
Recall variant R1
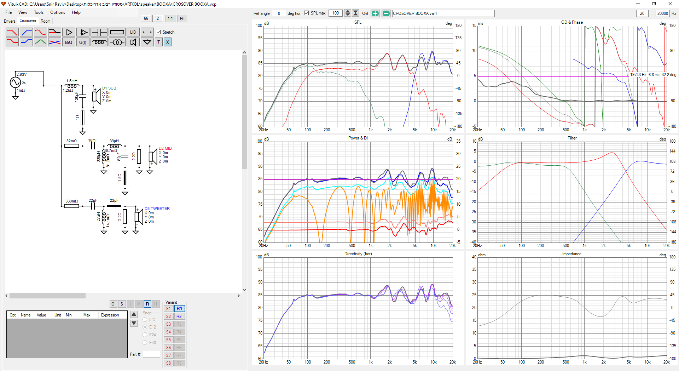[179, 309]
